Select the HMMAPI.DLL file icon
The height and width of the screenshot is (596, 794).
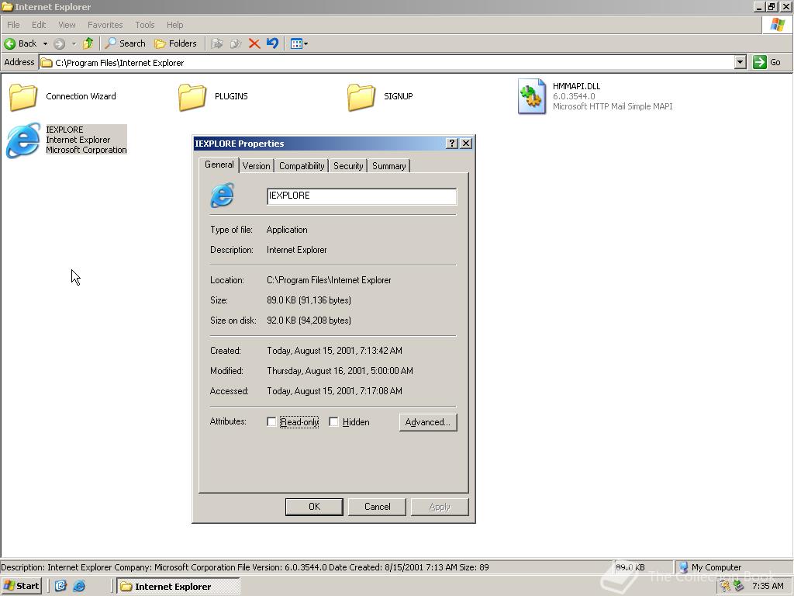click(x=532, y=96)
